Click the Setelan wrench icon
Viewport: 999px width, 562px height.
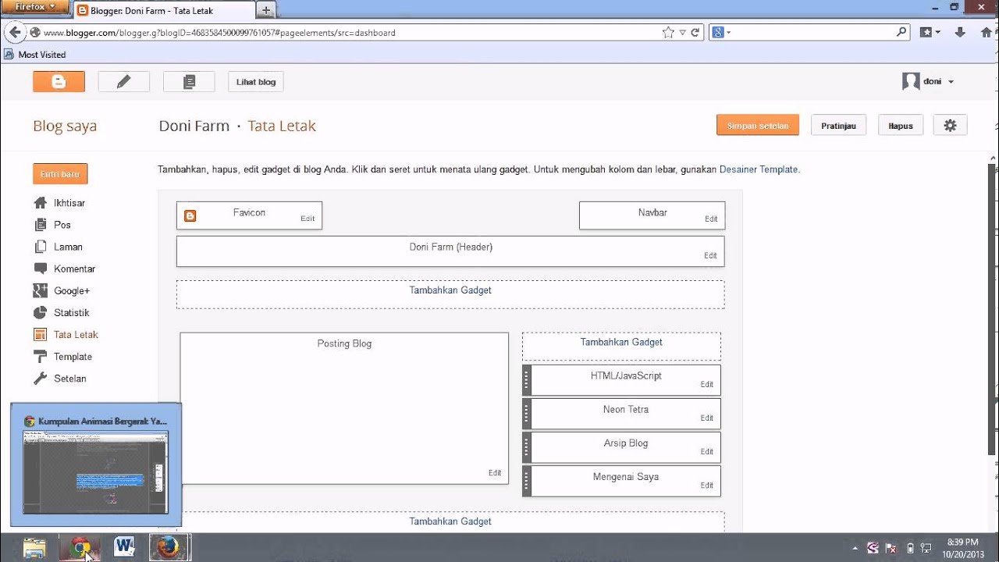pyautogui.click(x=41, y=379)
